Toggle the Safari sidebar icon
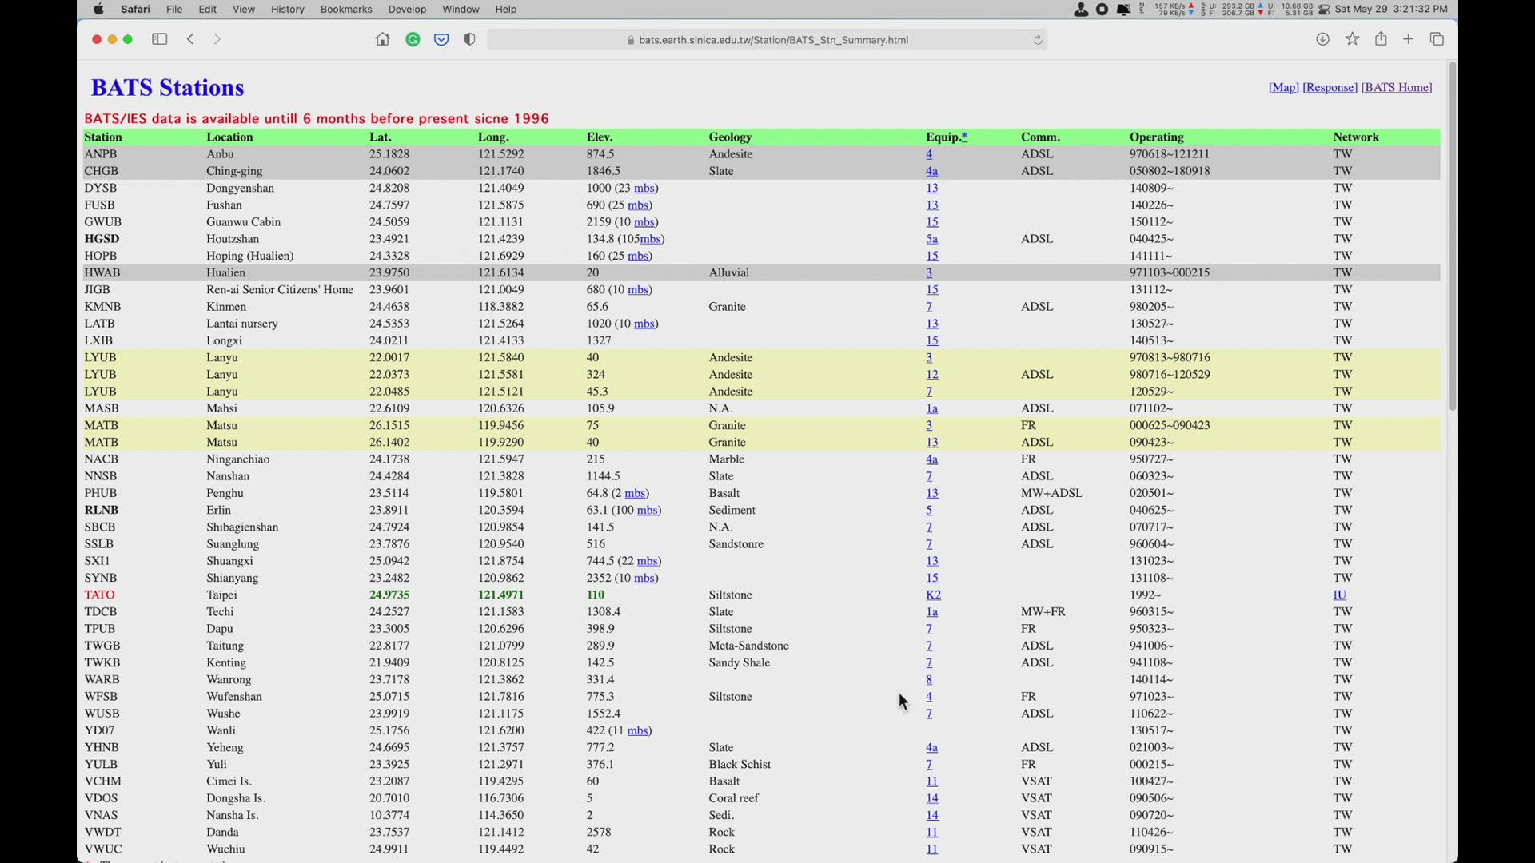 (x=160, y=39)
